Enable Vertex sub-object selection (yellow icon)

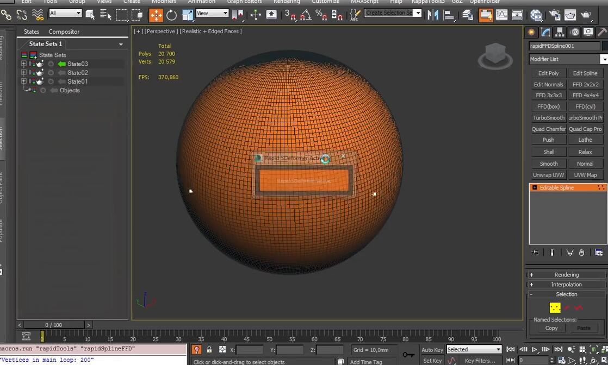click(x=555, y=307)
